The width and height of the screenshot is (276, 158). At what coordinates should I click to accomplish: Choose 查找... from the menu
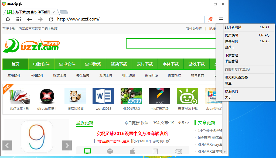[245, 47]
